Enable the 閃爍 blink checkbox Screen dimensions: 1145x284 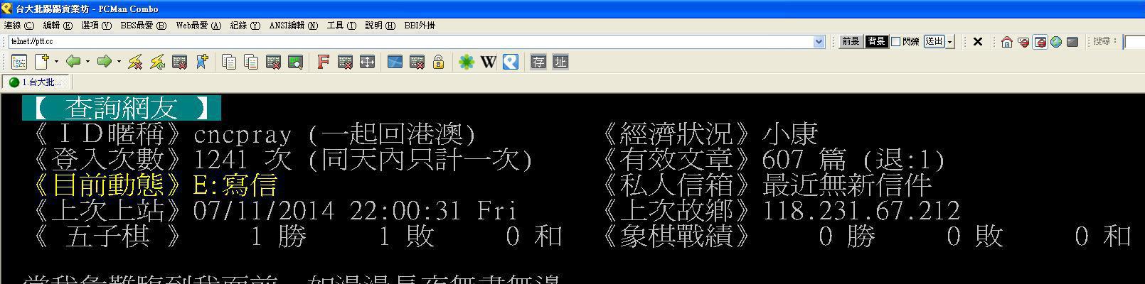tap(896, 42)
